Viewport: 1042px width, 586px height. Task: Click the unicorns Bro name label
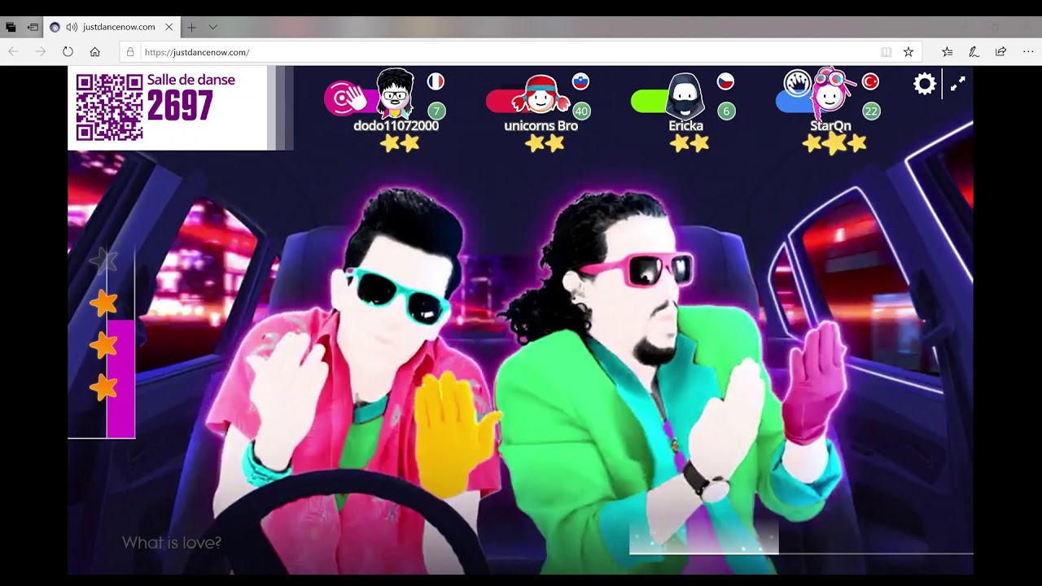541,126
